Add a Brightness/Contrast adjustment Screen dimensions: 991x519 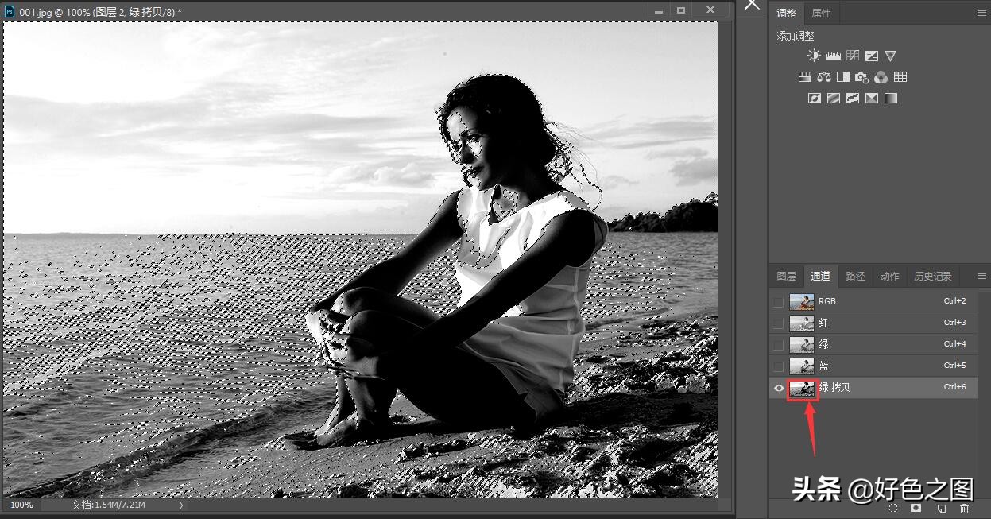click(814, 56)
